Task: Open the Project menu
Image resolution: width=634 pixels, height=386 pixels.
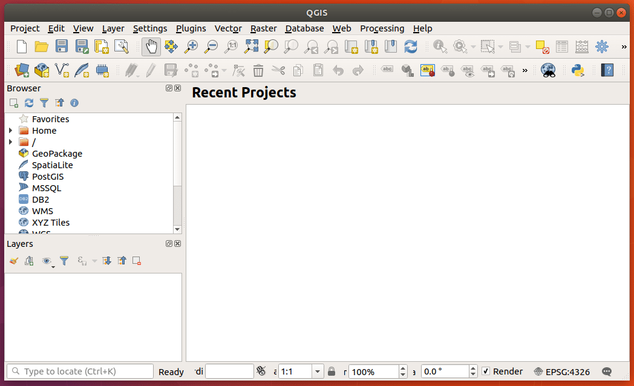Action: 25,28
